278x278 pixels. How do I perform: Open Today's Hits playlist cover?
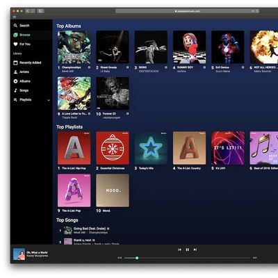(151, 148)
